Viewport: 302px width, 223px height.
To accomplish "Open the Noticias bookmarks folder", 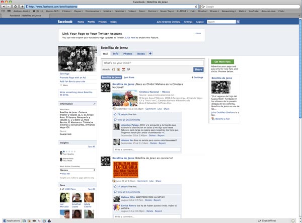I will pyautogui.click(x=120, y=11).
